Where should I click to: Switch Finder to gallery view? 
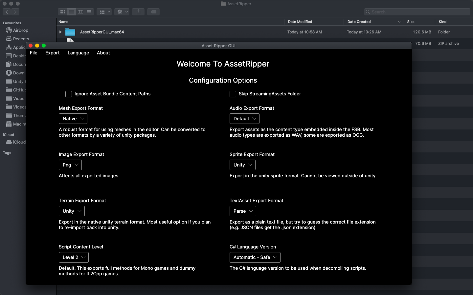pyautogui.click(x=89, y=12)
